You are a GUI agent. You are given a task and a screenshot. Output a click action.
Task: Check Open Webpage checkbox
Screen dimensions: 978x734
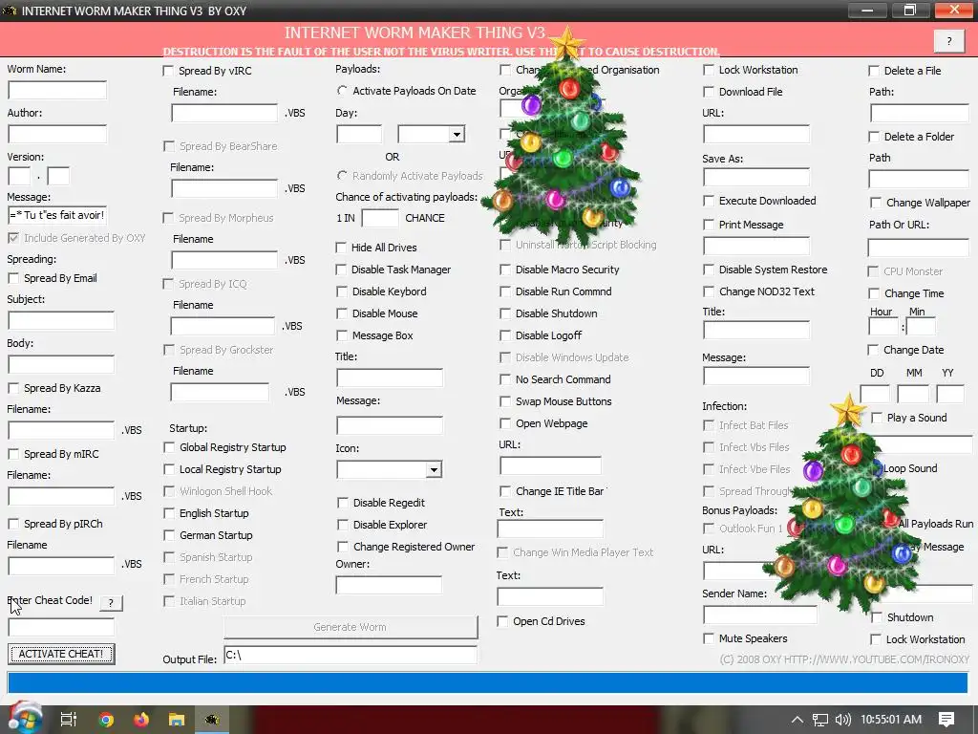coord(505,423)
